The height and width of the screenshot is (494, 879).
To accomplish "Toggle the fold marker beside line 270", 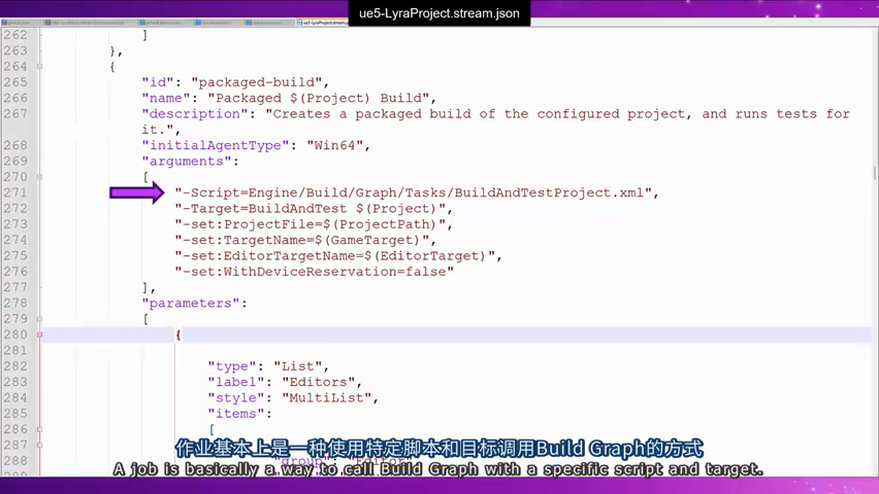I will pyautogui.click(x=39, y=177).
